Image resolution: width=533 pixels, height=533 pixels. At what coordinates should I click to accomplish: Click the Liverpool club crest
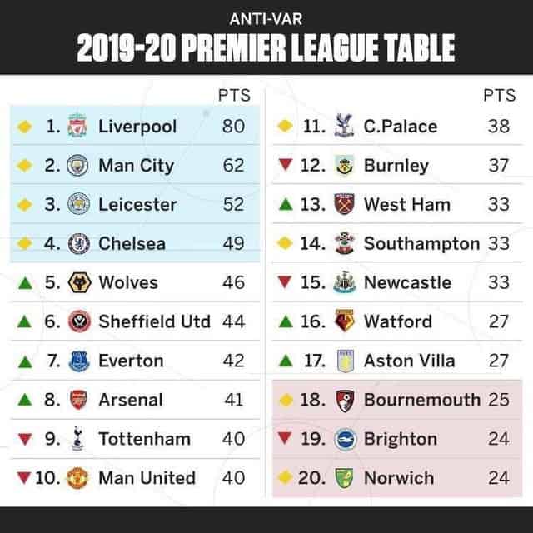(x=77, y=126)
